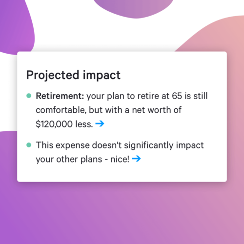The height and width of the screenshot is (244, 244).
Task: Click the "$120,000 less." amount text
Action: [x=64, y=124]
